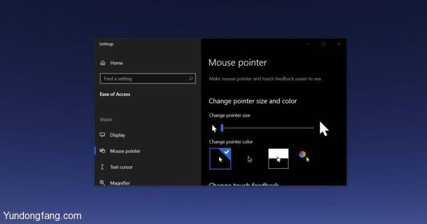Viewport: 427px width, 224px height.
Task: Click the Home house icon
Action: 102,63
